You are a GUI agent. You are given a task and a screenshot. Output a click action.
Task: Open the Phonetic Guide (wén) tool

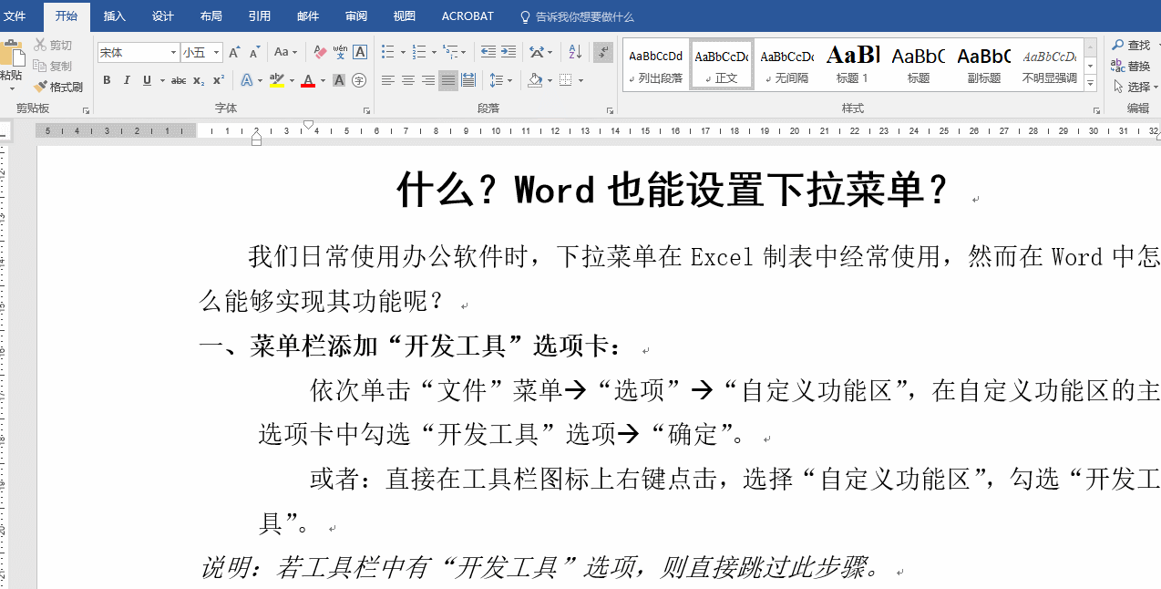[x=339, y=52]
